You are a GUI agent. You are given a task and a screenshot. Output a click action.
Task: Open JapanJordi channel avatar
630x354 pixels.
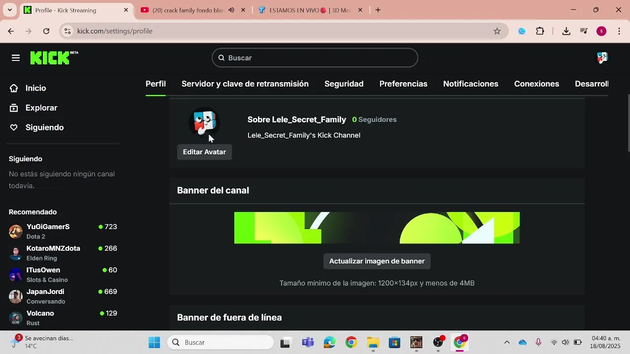[x=16, y=296]
